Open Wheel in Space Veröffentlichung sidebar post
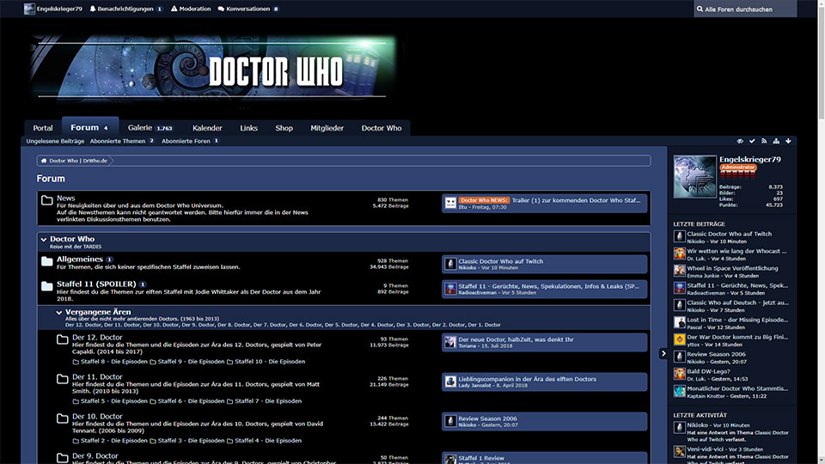The width and height of the screenshot is (825, 464). [732, 268]
